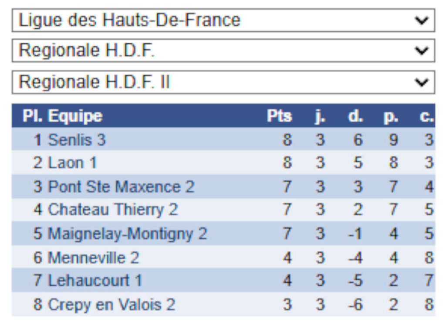The width and height of the screenshot is (446, 323).
Task: Click the Equipe column header
Action: pos(75,116)
